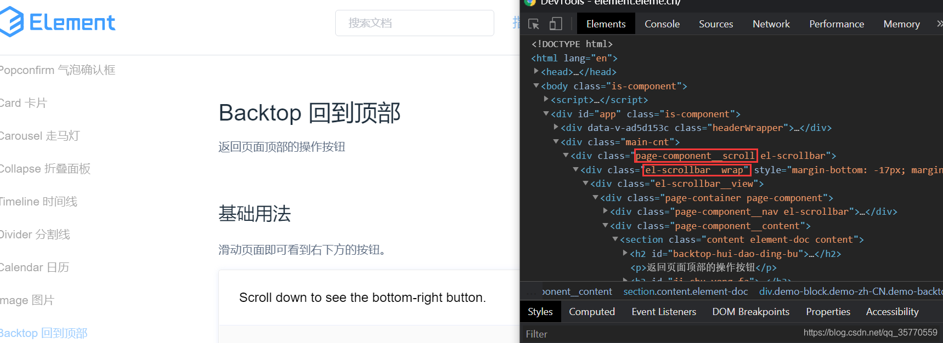This screenshot has width=943, height=343.
Task: Open Calendar 日历 sidebar link
Action: (x=35, y=267)
